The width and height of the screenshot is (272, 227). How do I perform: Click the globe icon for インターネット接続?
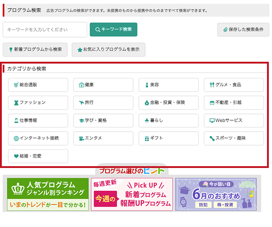(16, 138)
